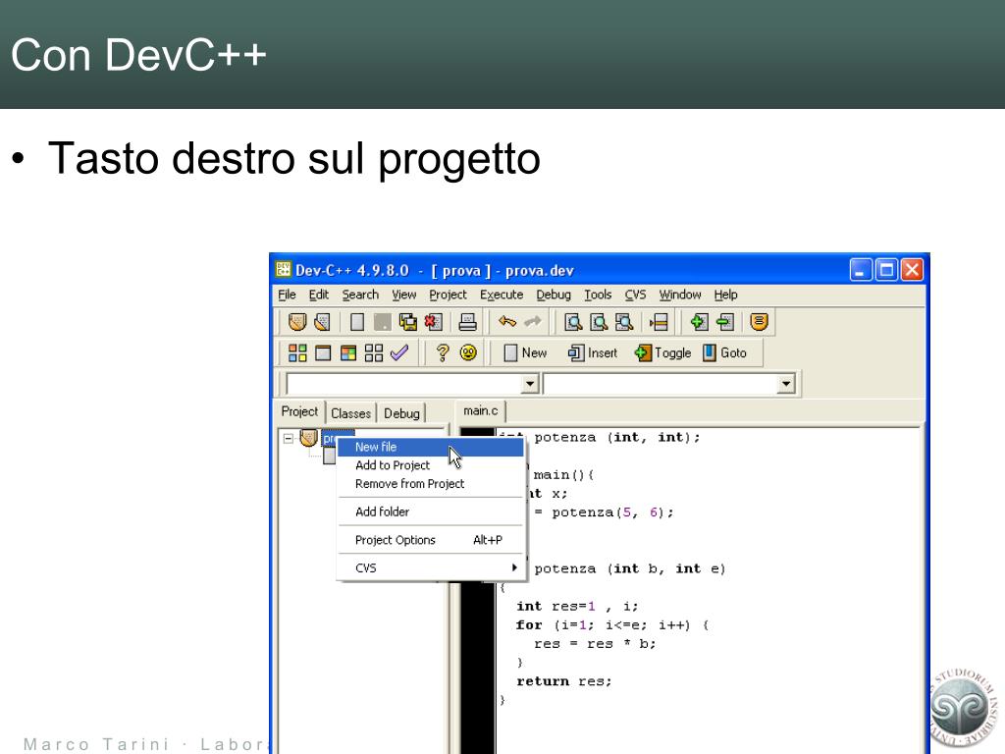Select the main.c editor tab
This screenshot has width=1005, height=754.
point(481,411)
